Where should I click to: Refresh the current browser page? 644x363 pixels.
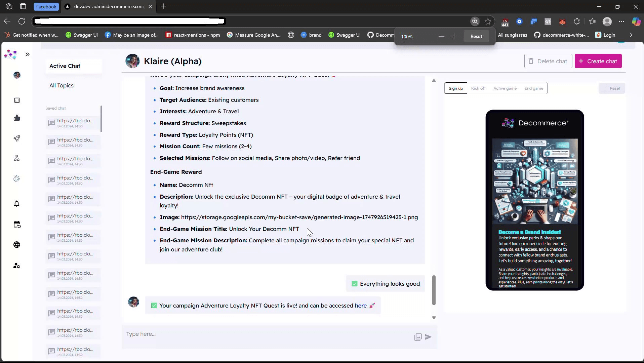tap(22, 22)
